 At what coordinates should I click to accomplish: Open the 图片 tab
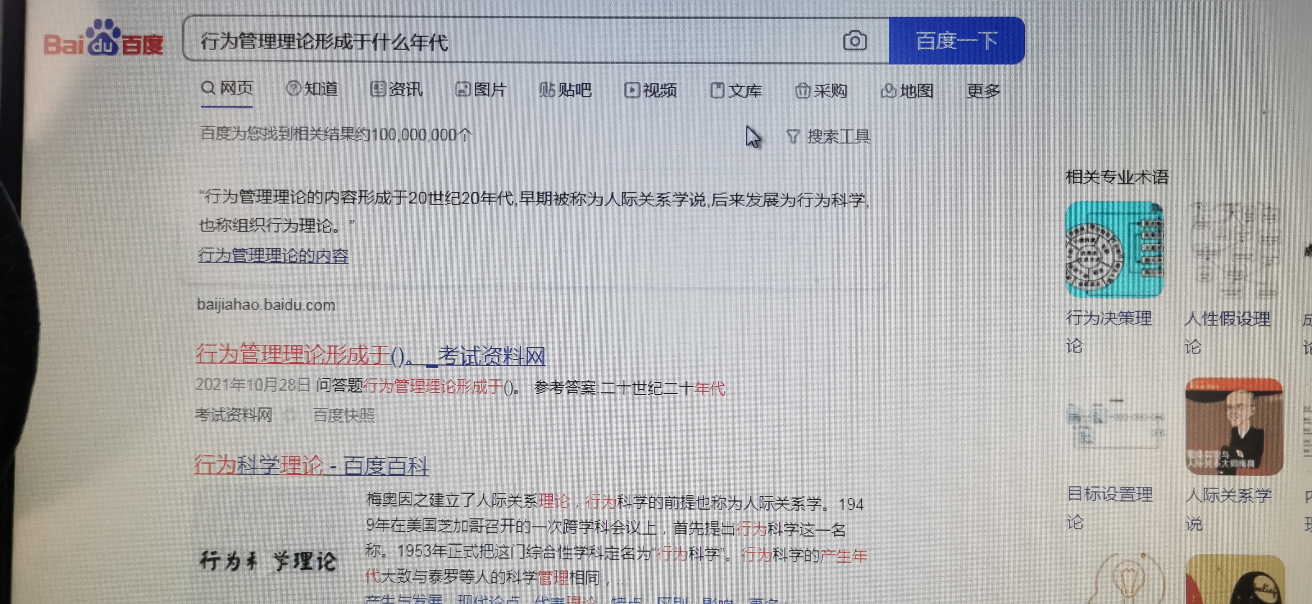click(481, 90)
